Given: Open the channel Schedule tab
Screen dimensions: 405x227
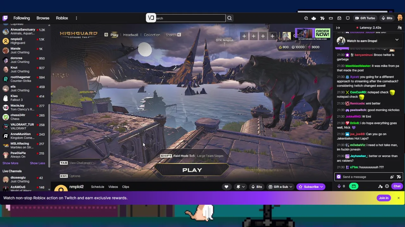Looking at the screenshot, I should [x=97, y=187].
